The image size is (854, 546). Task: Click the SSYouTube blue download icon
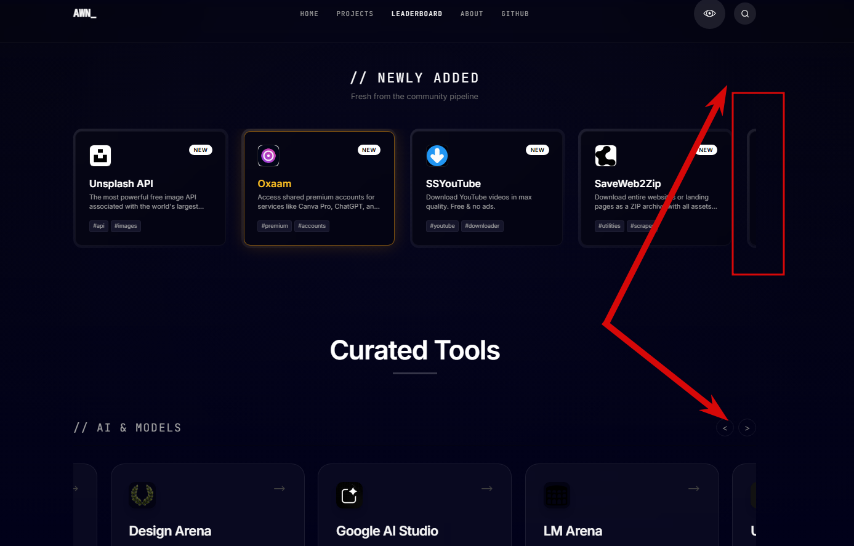[437, 156]
